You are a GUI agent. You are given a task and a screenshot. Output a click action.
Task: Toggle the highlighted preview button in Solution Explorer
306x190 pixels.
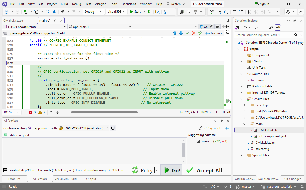click(278, 28)
